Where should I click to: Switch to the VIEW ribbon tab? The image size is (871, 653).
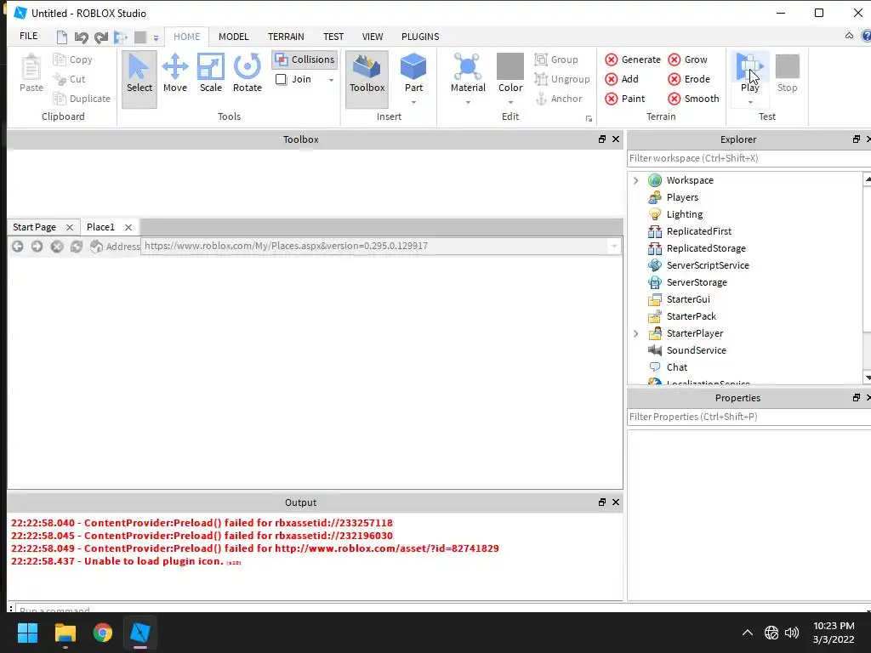[x=373, y=37]
